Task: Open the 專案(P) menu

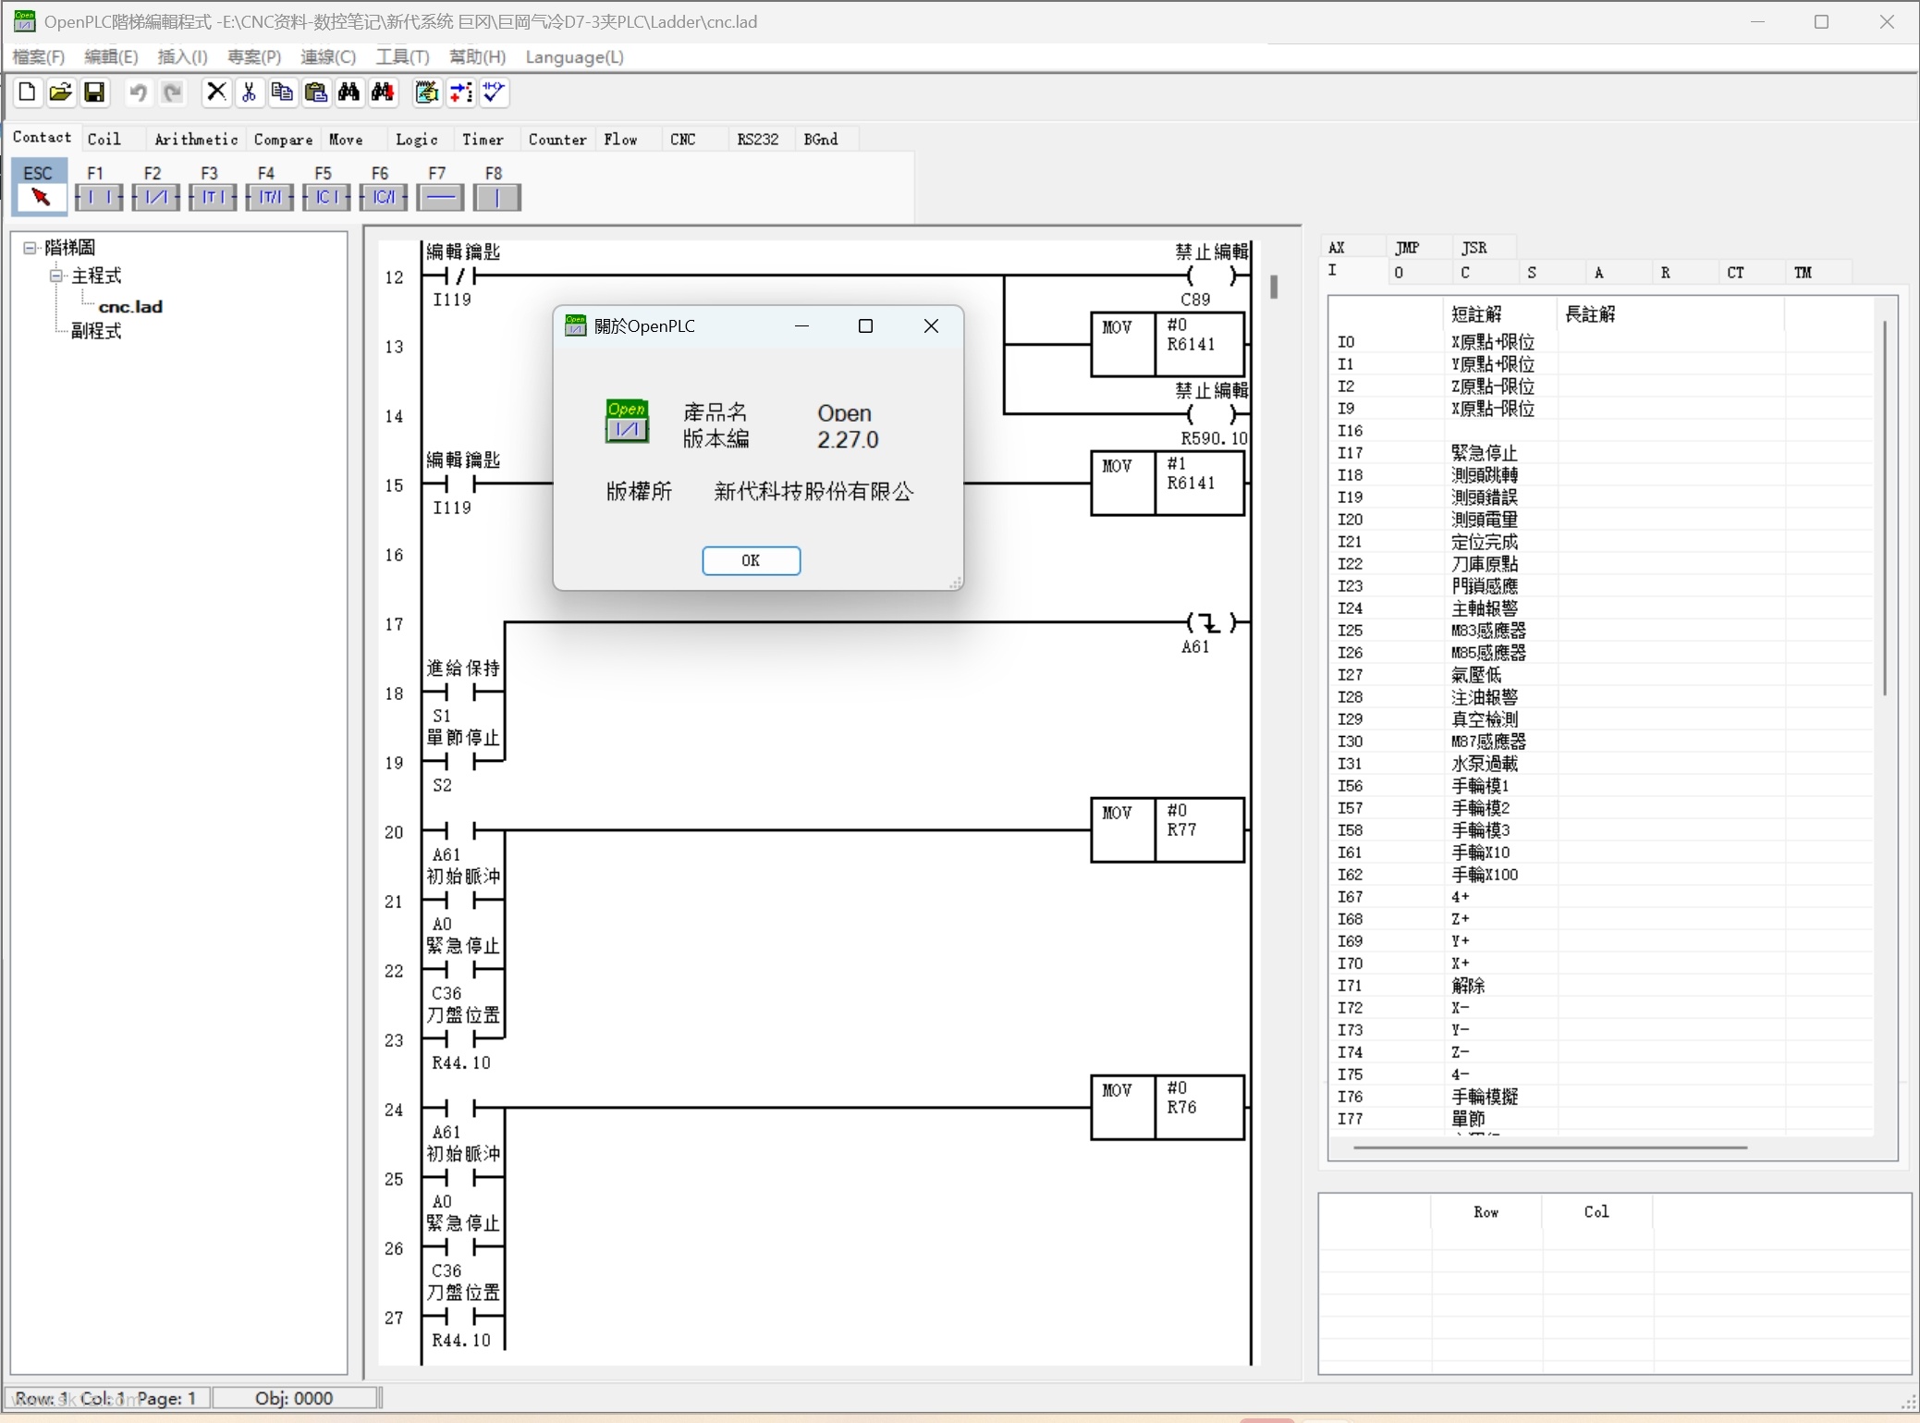Action: [x=254, y=57]
